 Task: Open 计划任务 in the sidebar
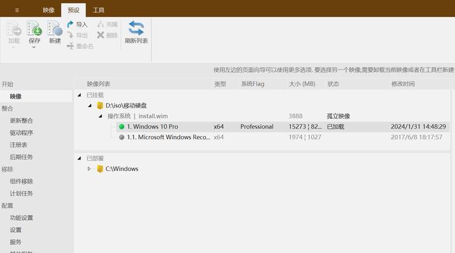(x=21, y=194)
